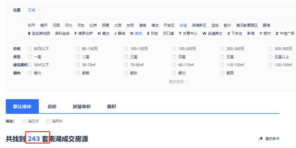This screenshot has height=148, width=296.
Task: Tick the 130-150㎡ area checkbox
Action: coord(270,64)
